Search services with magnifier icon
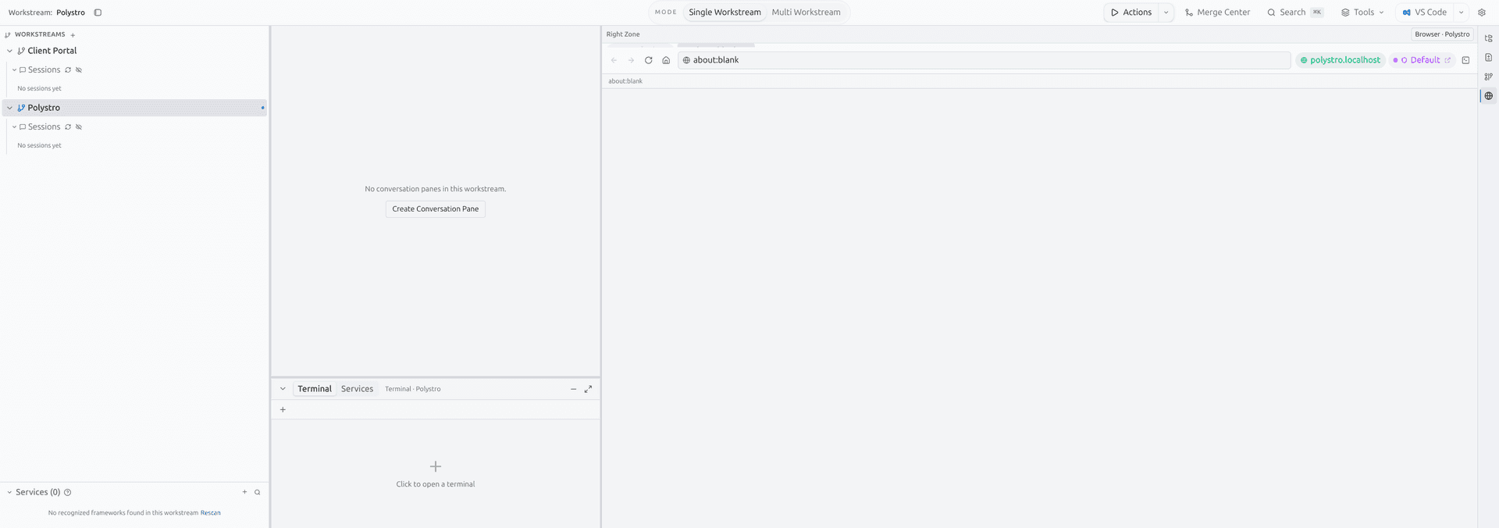The image size is (1499, 528). [x=258, y=493]
